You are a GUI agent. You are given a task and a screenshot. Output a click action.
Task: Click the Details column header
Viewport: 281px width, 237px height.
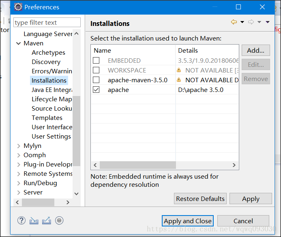pyautogui.click(x=207, y=51)
